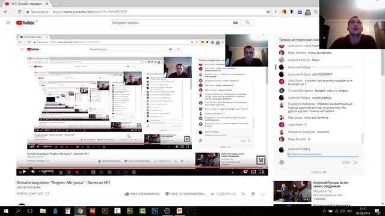
Task: Click the browser back arrow
Action: click(x=5, y=12)
